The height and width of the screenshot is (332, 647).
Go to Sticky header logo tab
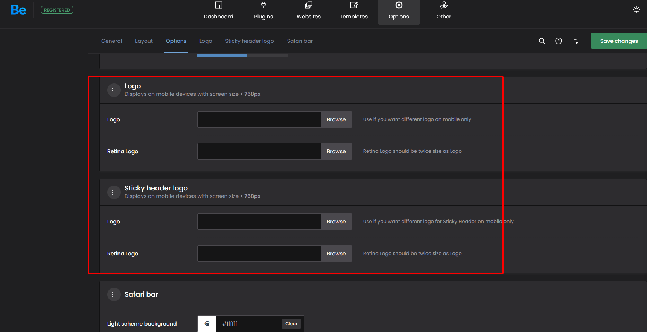point(250,41)
